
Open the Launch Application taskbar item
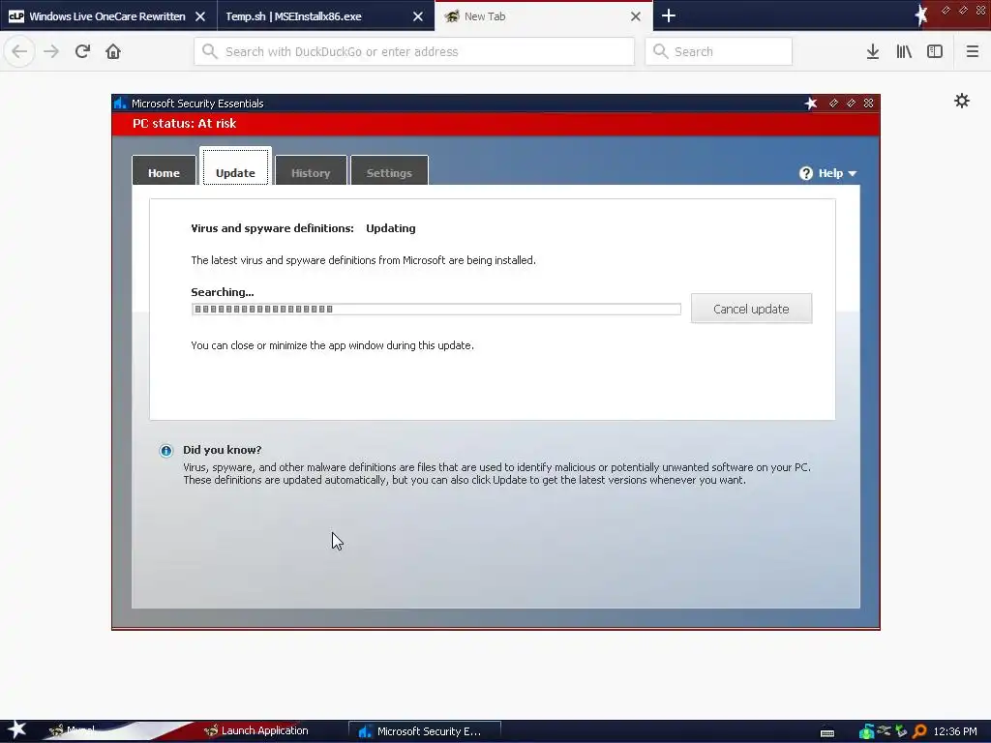click(x=256, y=731)
